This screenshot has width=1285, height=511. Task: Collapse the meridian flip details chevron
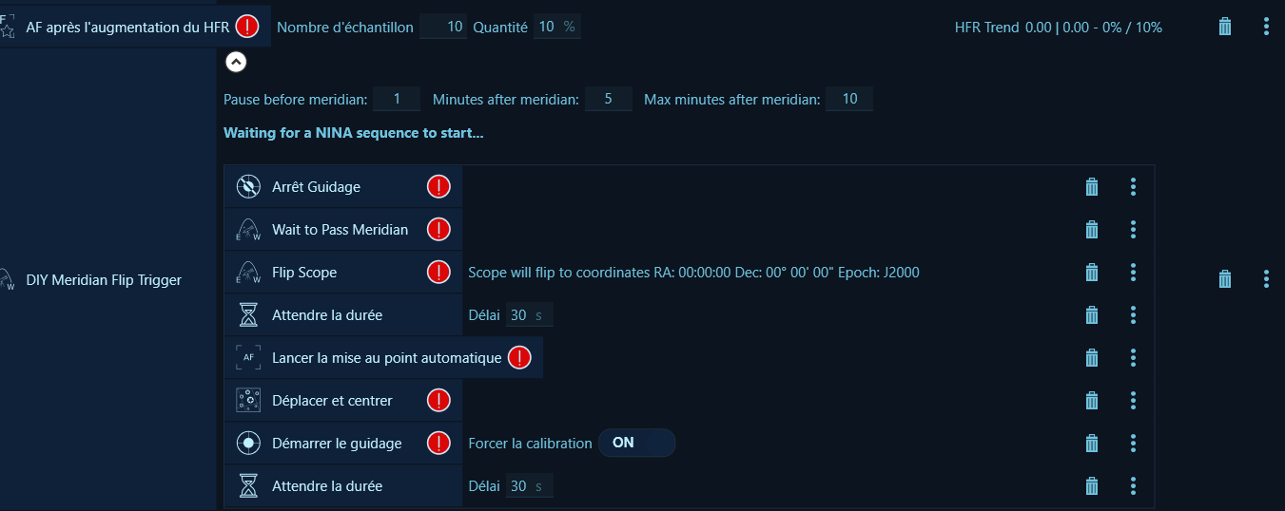(x=236, y=62)
